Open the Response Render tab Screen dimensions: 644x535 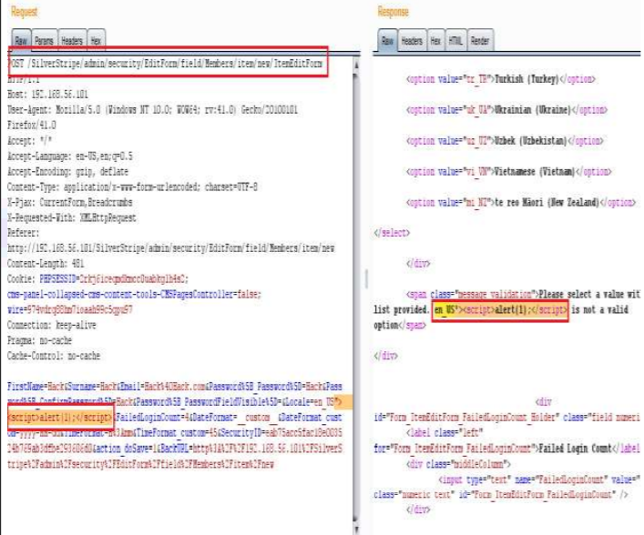481,42
